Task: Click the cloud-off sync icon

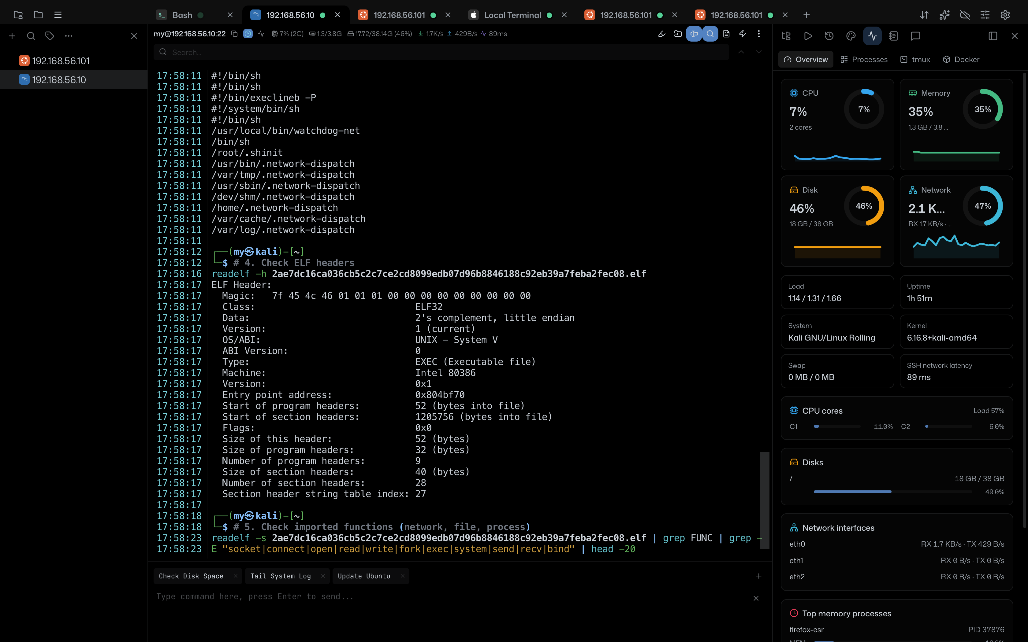Action: pyautogui.click(x=965, y=15)
